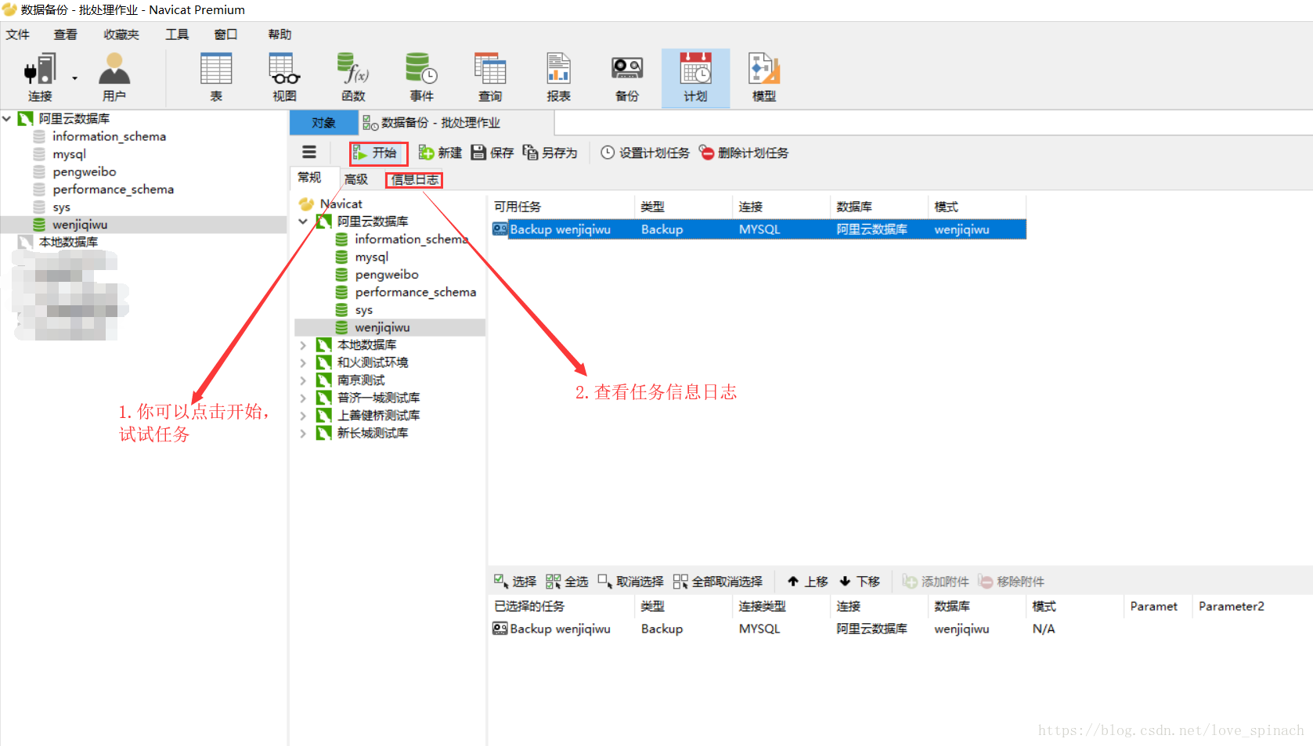Open the hamburger menu icon beside 开始

coord(309,153)
